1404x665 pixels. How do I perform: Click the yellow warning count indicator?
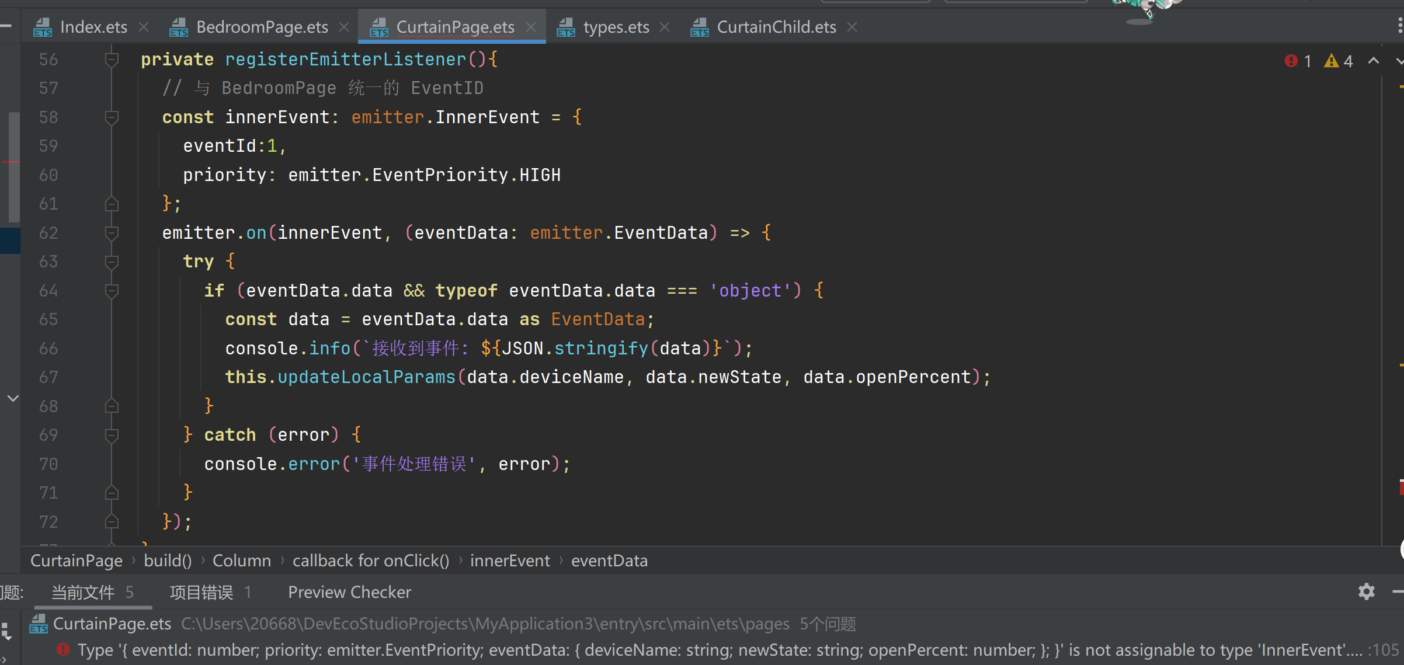click(x=1339, y=61)
